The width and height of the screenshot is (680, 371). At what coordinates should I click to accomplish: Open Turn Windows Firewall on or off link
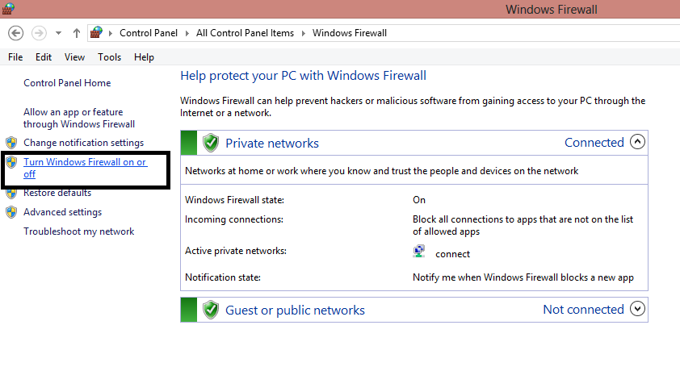tap(85, 168)
